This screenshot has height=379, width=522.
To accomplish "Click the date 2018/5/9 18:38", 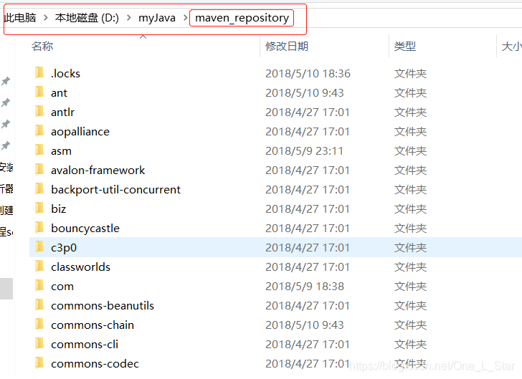I will (305, 287).
